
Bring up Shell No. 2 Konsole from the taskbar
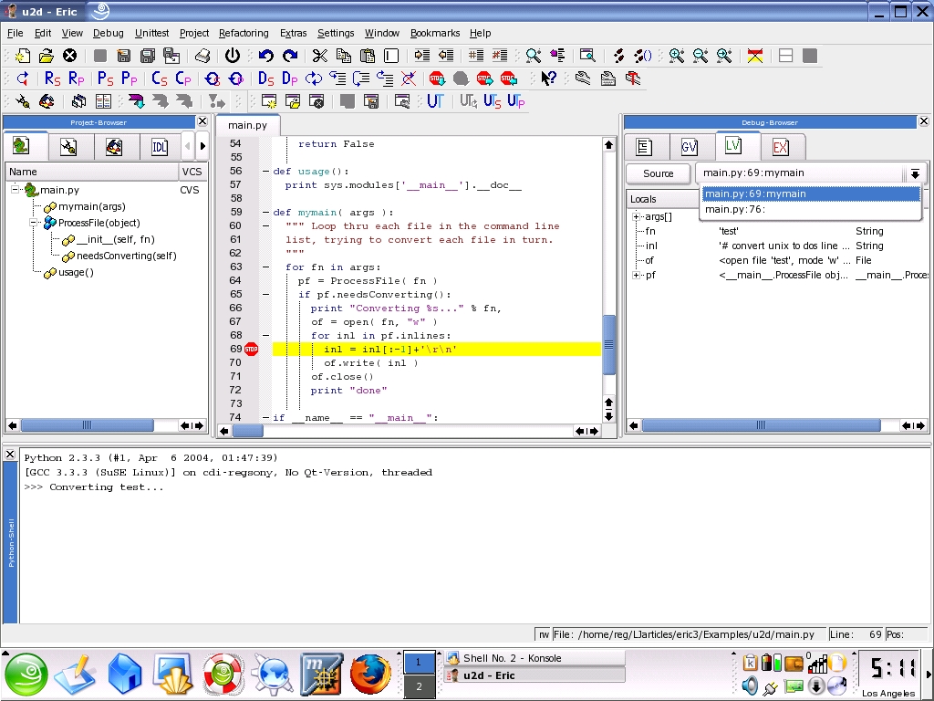coord(511,657)
